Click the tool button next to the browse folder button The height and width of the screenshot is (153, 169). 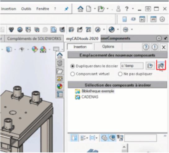(161, 66)
